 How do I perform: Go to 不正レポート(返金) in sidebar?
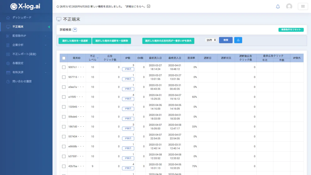point(24,54)
